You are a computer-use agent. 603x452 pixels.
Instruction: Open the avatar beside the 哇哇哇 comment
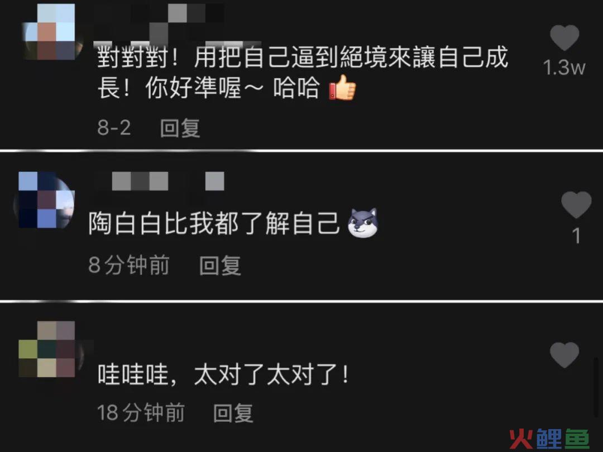[49, 349]
